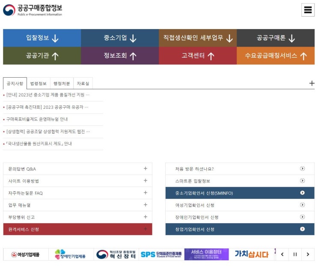Click arrow icon on 여성기업확인서 신청

tap(302, 205)
